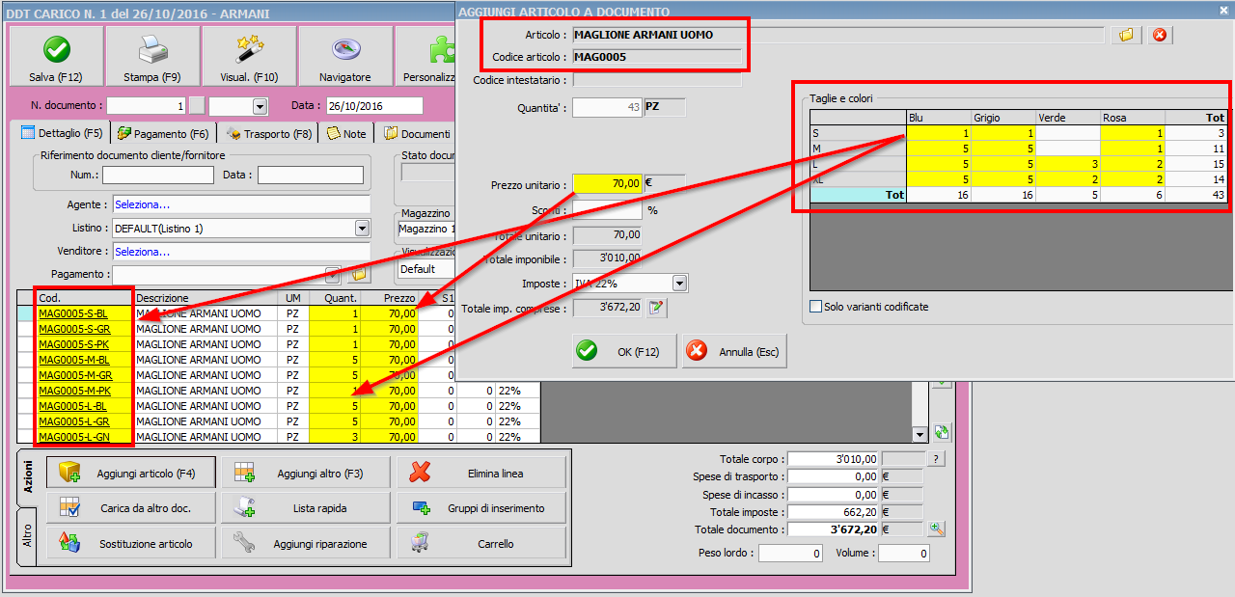
Task: Open the Carrello shopping cart button
Action: click(x=480, y=543)
